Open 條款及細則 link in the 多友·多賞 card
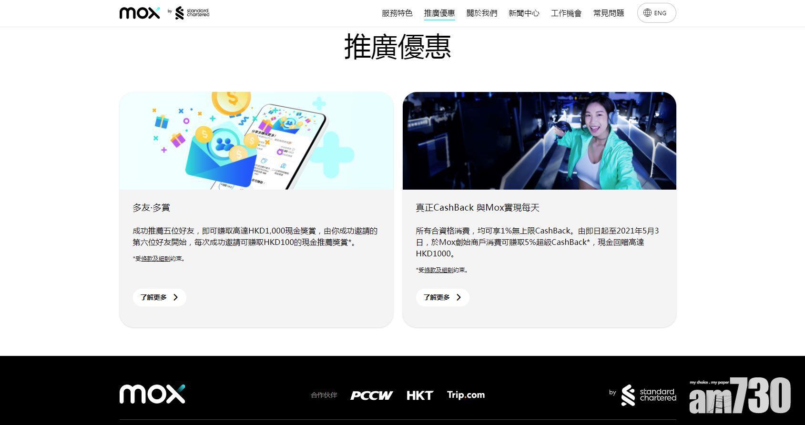805x425 pixels. [x=155, y=259]
